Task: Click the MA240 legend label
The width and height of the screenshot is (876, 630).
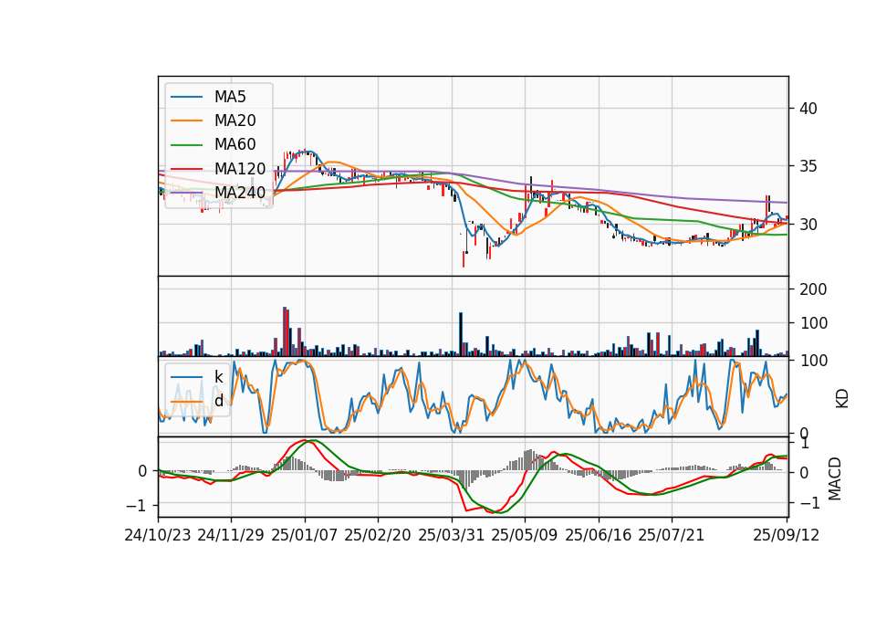Action: (x=240, y=193)
